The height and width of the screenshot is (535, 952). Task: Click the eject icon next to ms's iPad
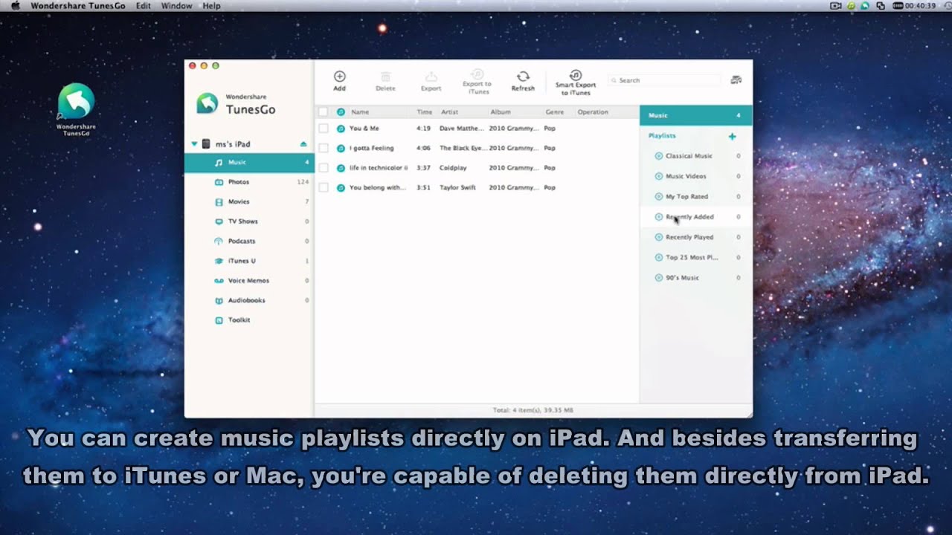point(303,143)
